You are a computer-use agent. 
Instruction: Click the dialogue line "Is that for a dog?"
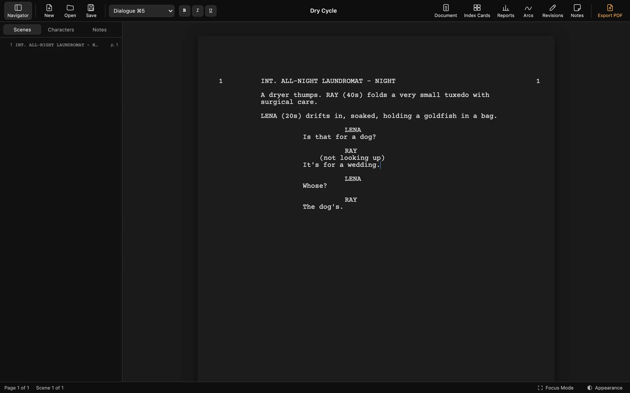(x=339, y=137)
